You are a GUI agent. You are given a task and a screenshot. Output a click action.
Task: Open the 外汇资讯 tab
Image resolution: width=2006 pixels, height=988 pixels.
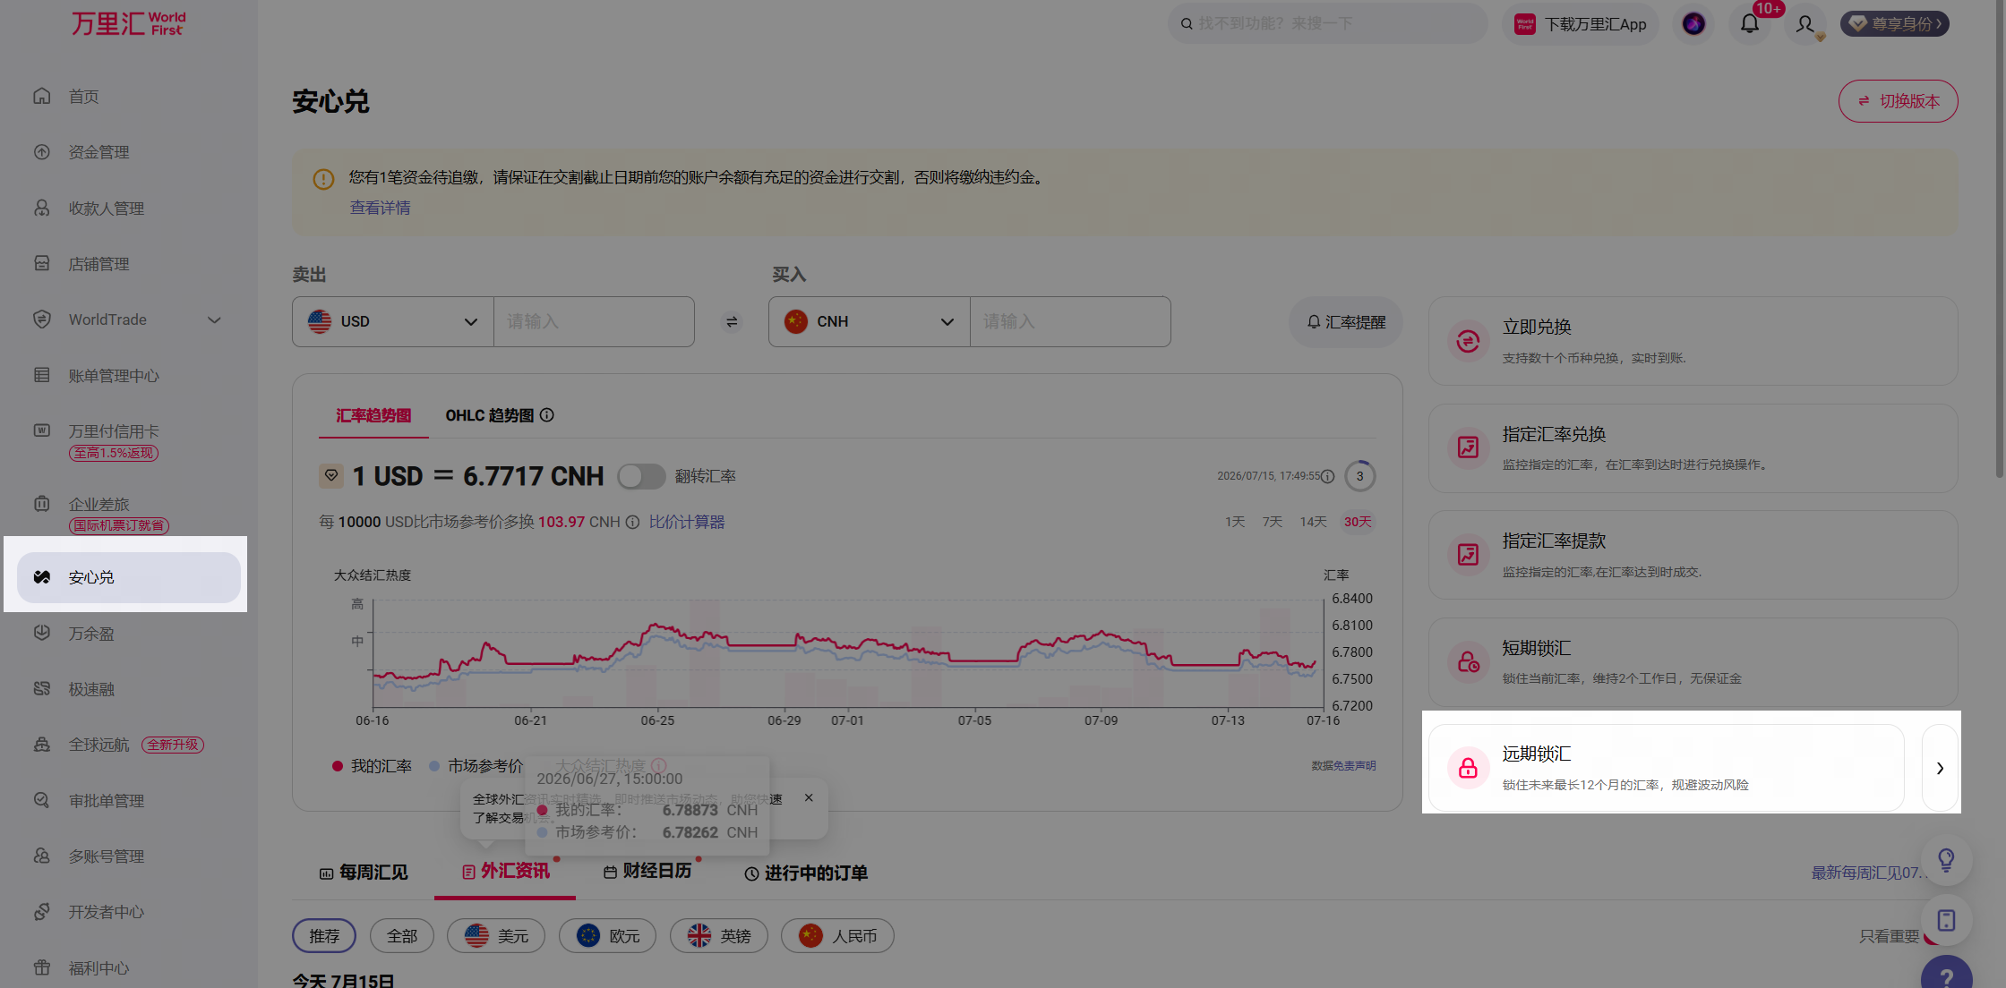[506, 872]
